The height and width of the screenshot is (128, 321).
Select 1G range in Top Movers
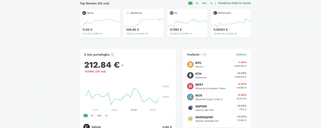[190, 3]
